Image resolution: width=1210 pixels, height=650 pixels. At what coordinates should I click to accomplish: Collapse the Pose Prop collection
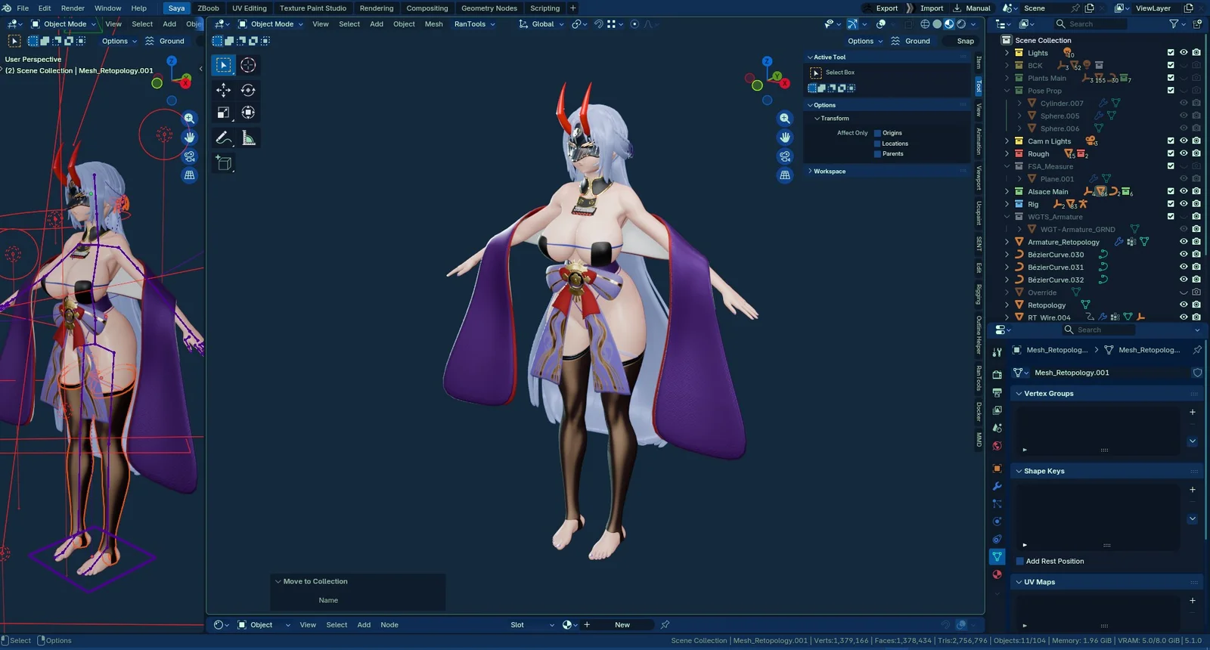[1007, 91]
